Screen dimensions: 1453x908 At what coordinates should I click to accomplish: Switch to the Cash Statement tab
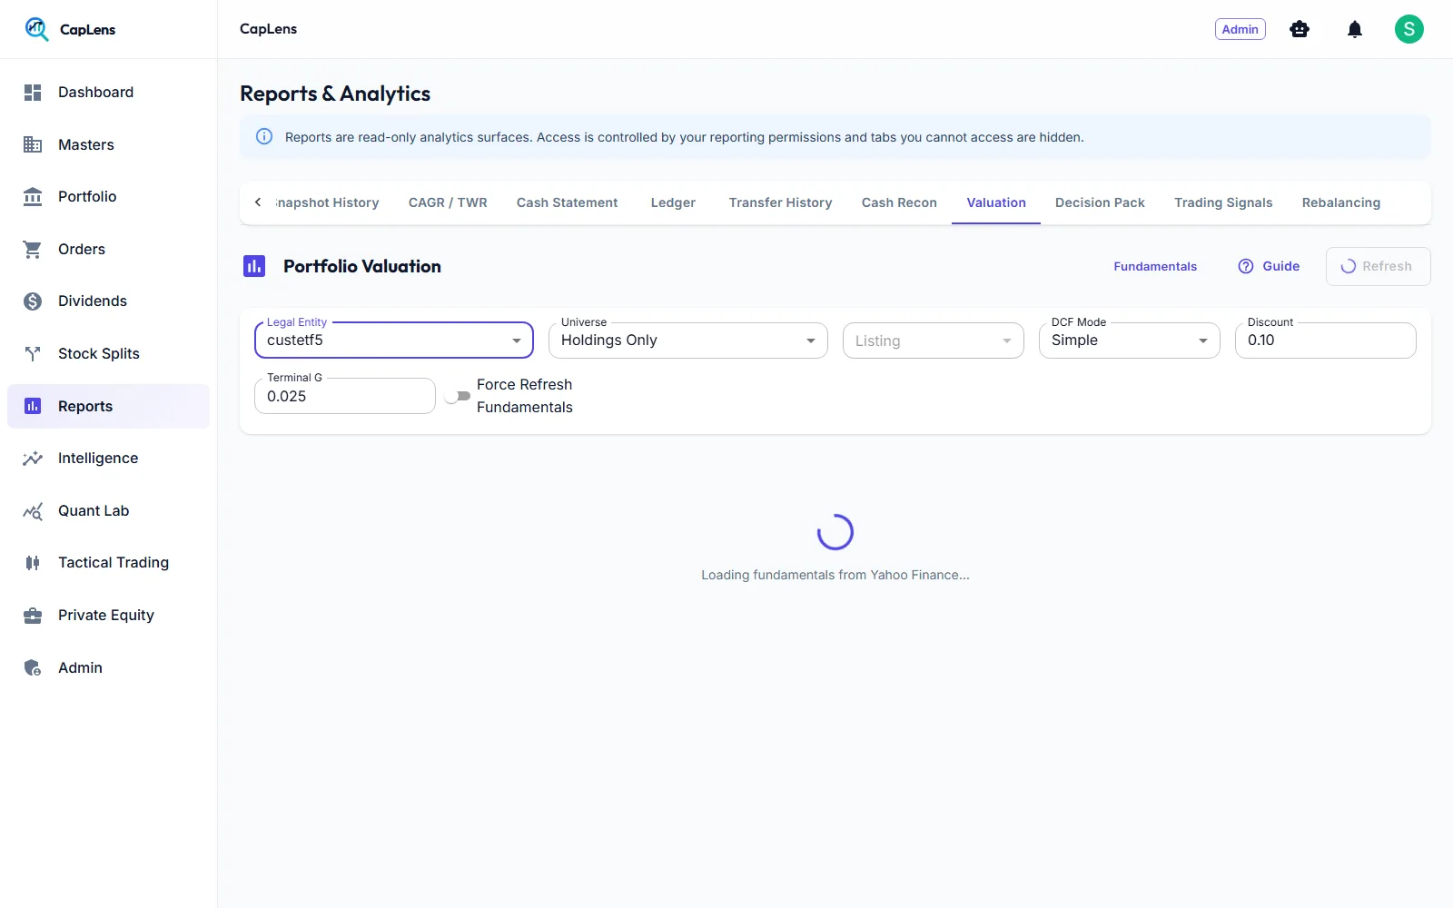pos(568,202)
